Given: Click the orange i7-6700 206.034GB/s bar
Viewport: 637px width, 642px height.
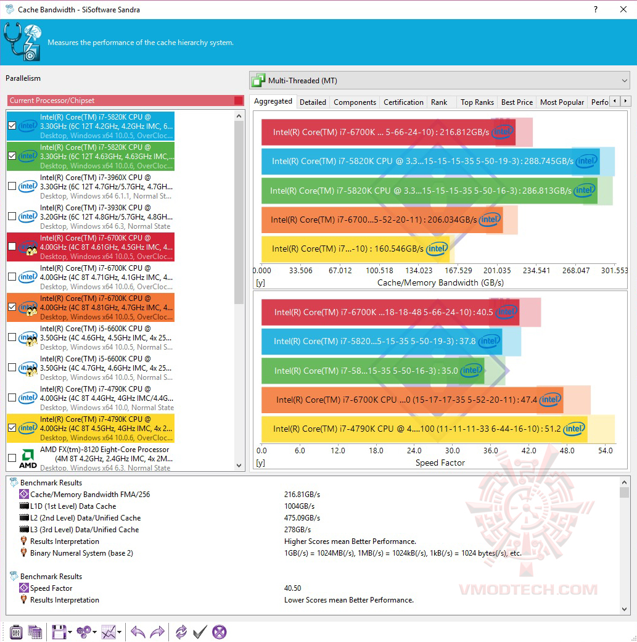Looking at the screenshot, I should point(382,220).
